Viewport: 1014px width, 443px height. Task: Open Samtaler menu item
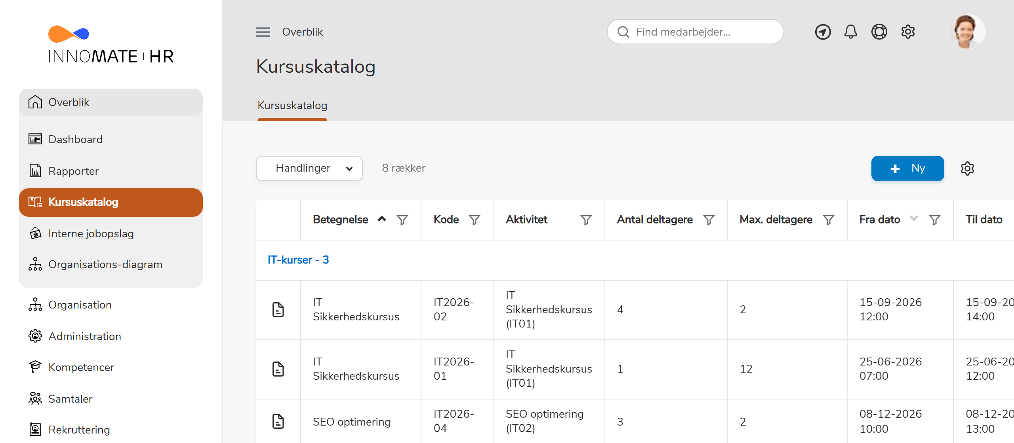coord(111,399)
